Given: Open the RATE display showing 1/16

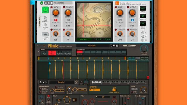Looking at the screenshot, I should [x=143, y=8].
